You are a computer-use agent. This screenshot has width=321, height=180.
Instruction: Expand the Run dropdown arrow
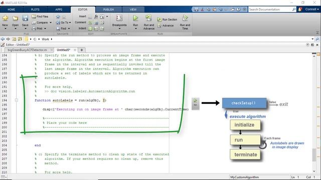click(x=135, y=29)
